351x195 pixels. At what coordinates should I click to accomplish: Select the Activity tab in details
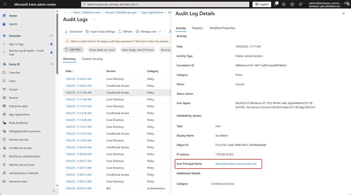coord(181,28)
